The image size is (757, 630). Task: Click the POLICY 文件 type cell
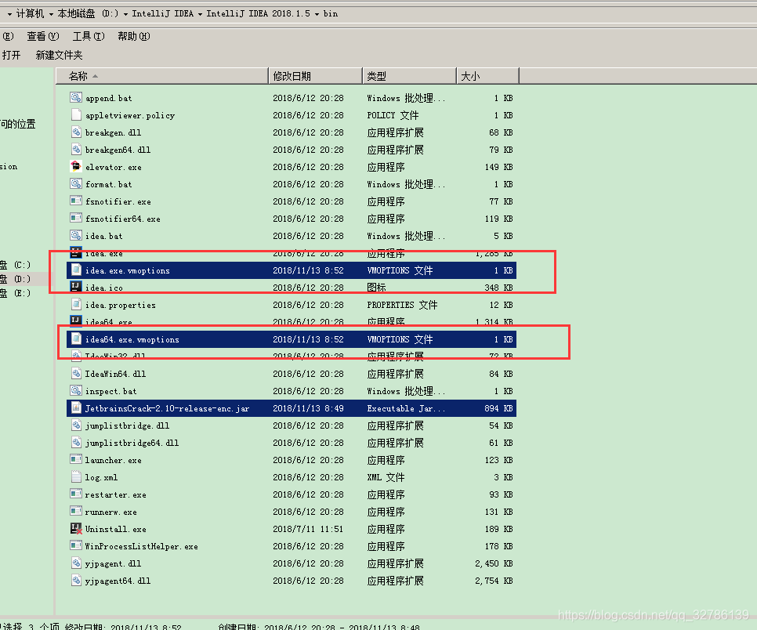point(393,115)
